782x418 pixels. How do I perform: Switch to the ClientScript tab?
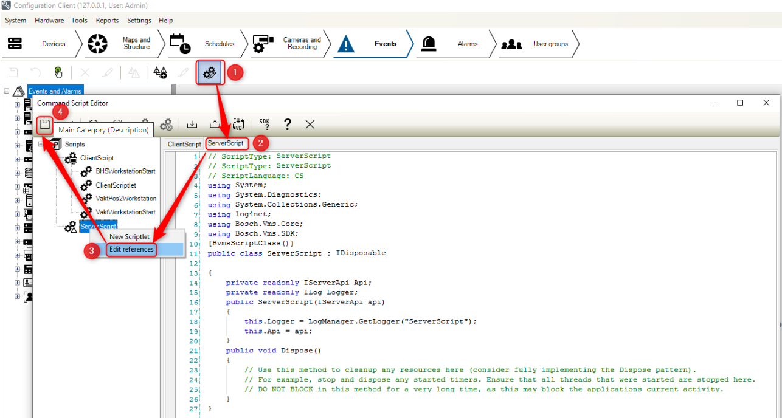click(x=184, y=144)
